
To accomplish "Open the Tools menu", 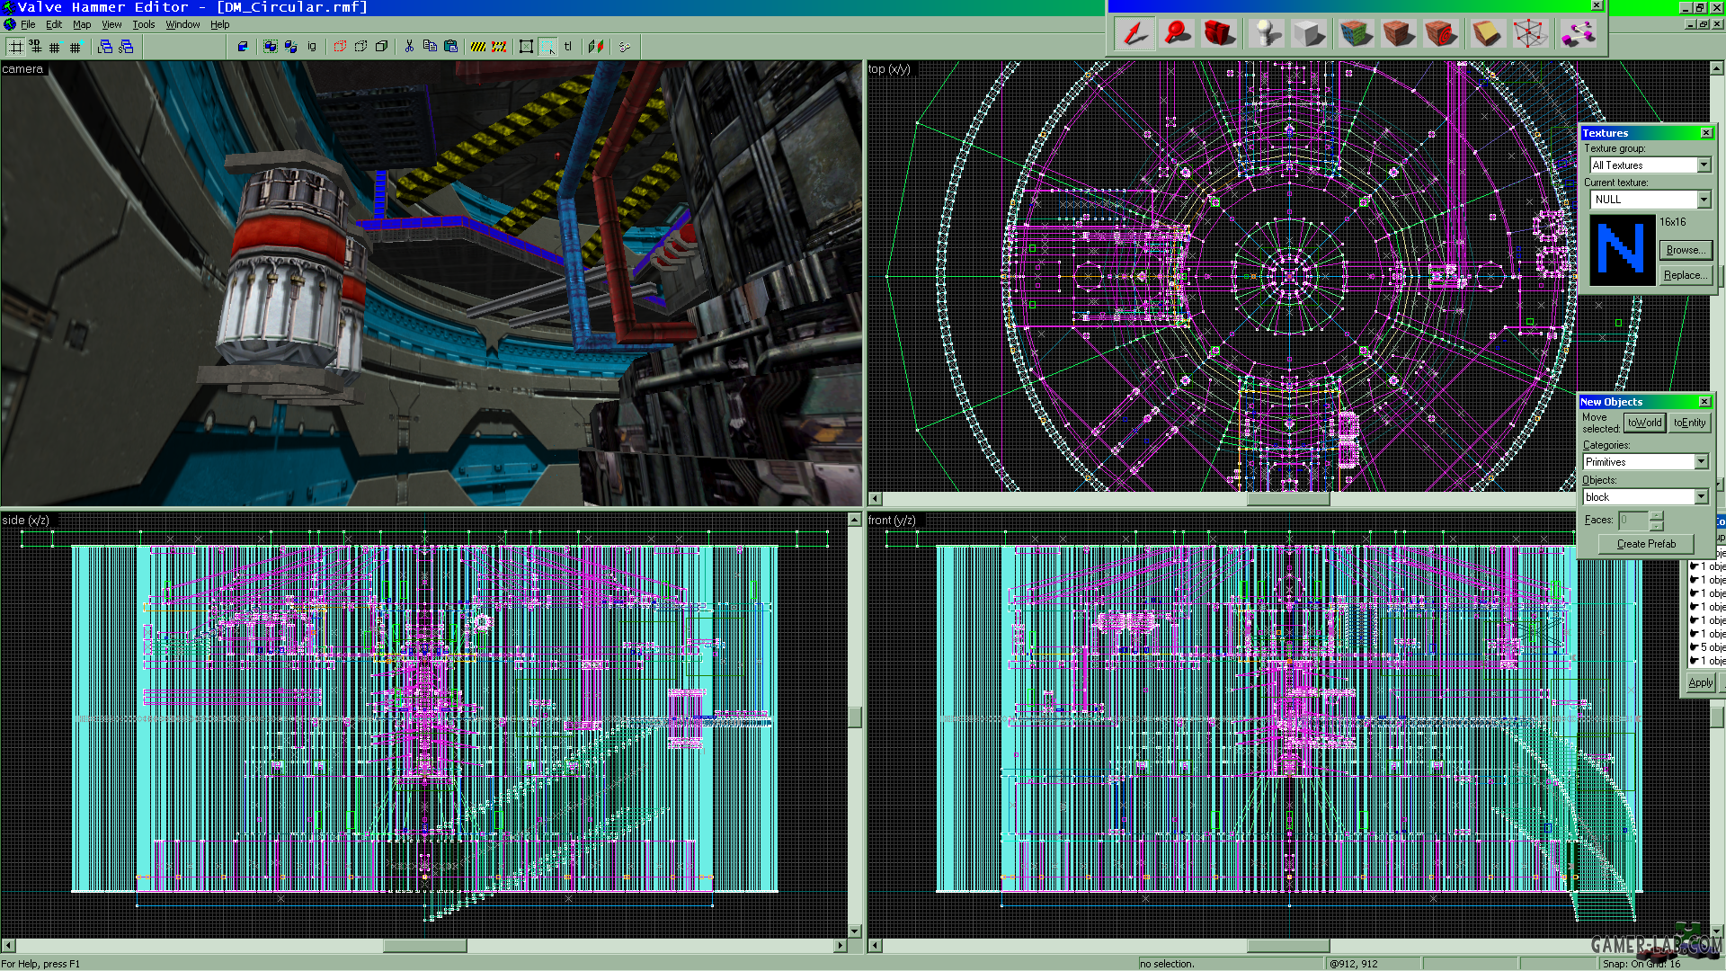I will pyautogui.click(x=144, y=24).
